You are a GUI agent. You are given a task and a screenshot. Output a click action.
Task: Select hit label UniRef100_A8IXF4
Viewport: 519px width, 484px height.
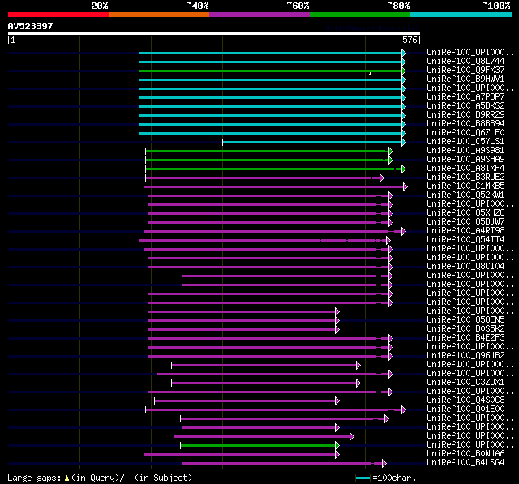(465, 169)
